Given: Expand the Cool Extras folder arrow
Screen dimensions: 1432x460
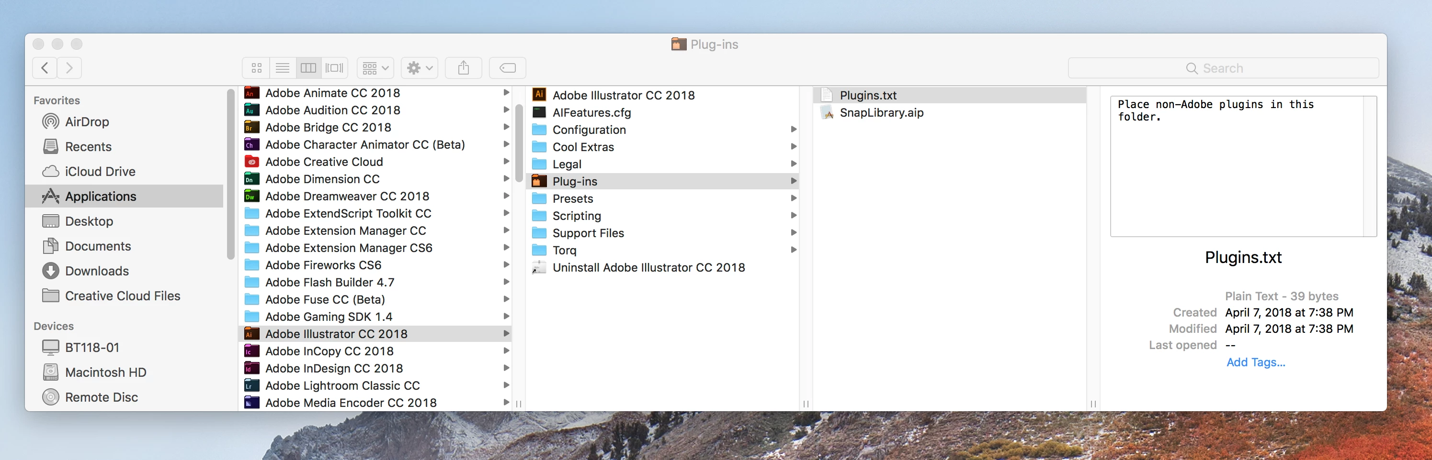Looking at the screenshot, I should coord(793,146).
